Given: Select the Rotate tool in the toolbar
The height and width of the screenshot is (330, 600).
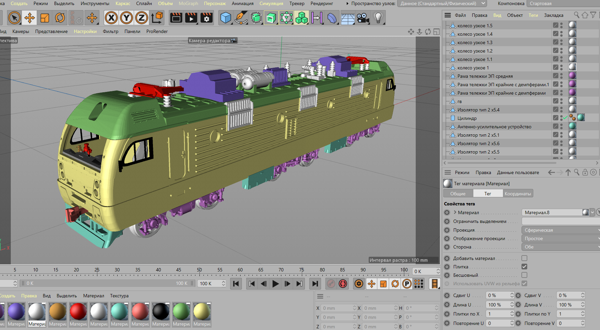Looking at the screenshot, I should click(60, 18).
